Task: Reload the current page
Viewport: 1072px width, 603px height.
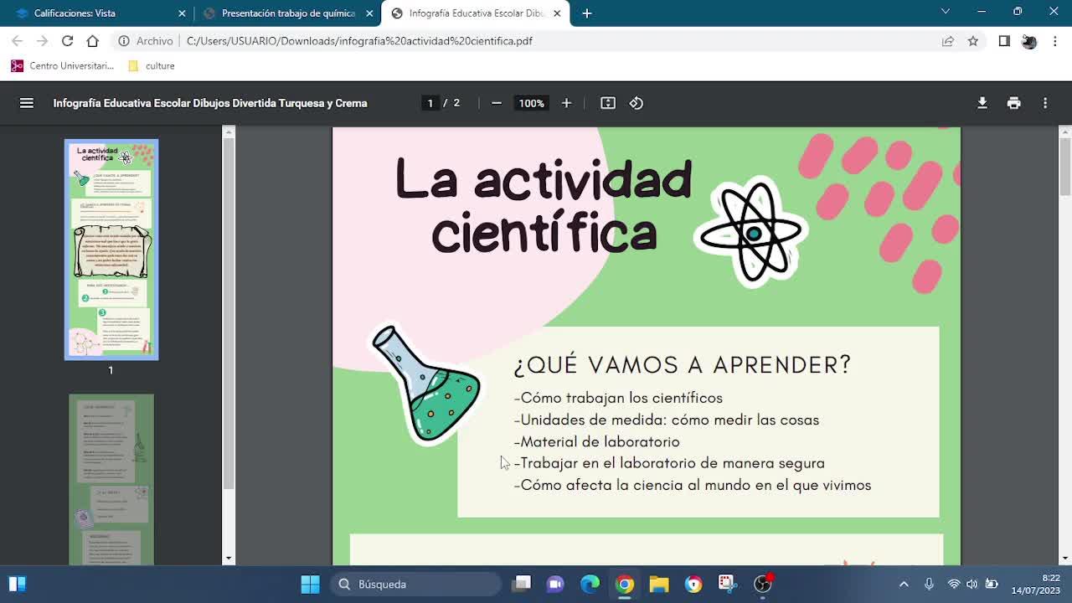Action: [x=67, y=41]
